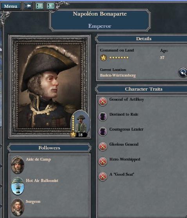This screenshot has height=218, width=187.
Task: Select the Destined to Rule trait icon
Action: click(103, 116)
